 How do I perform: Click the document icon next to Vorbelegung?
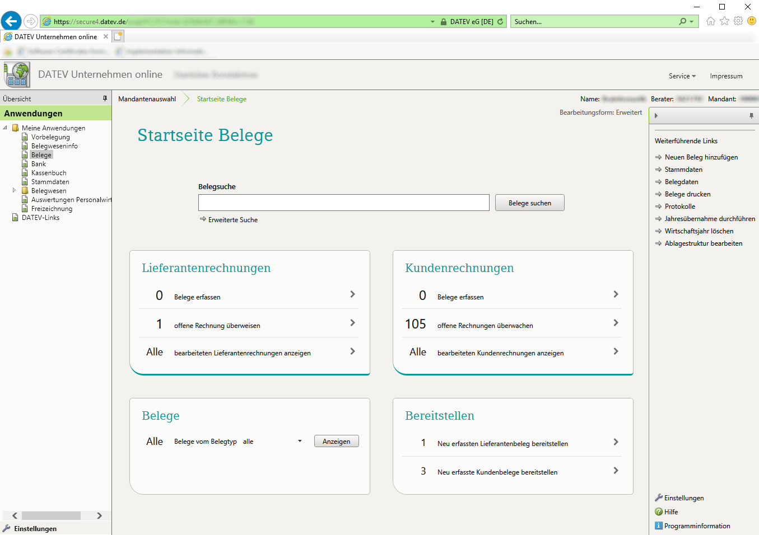click(x=25, y=137)
